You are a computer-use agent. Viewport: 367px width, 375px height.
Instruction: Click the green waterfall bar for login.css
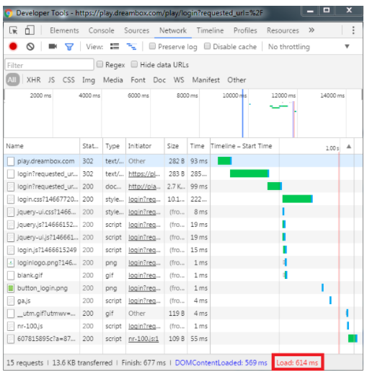coord(297,199)
